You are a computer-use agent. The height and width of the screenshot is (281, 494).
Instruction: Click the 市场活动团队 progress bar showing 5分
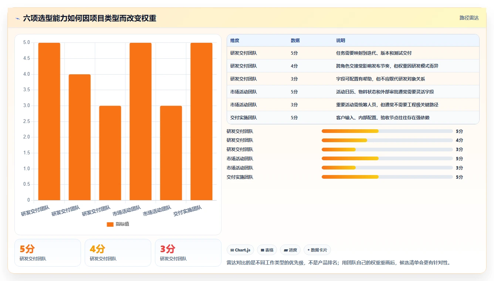[x=387, y=159]
